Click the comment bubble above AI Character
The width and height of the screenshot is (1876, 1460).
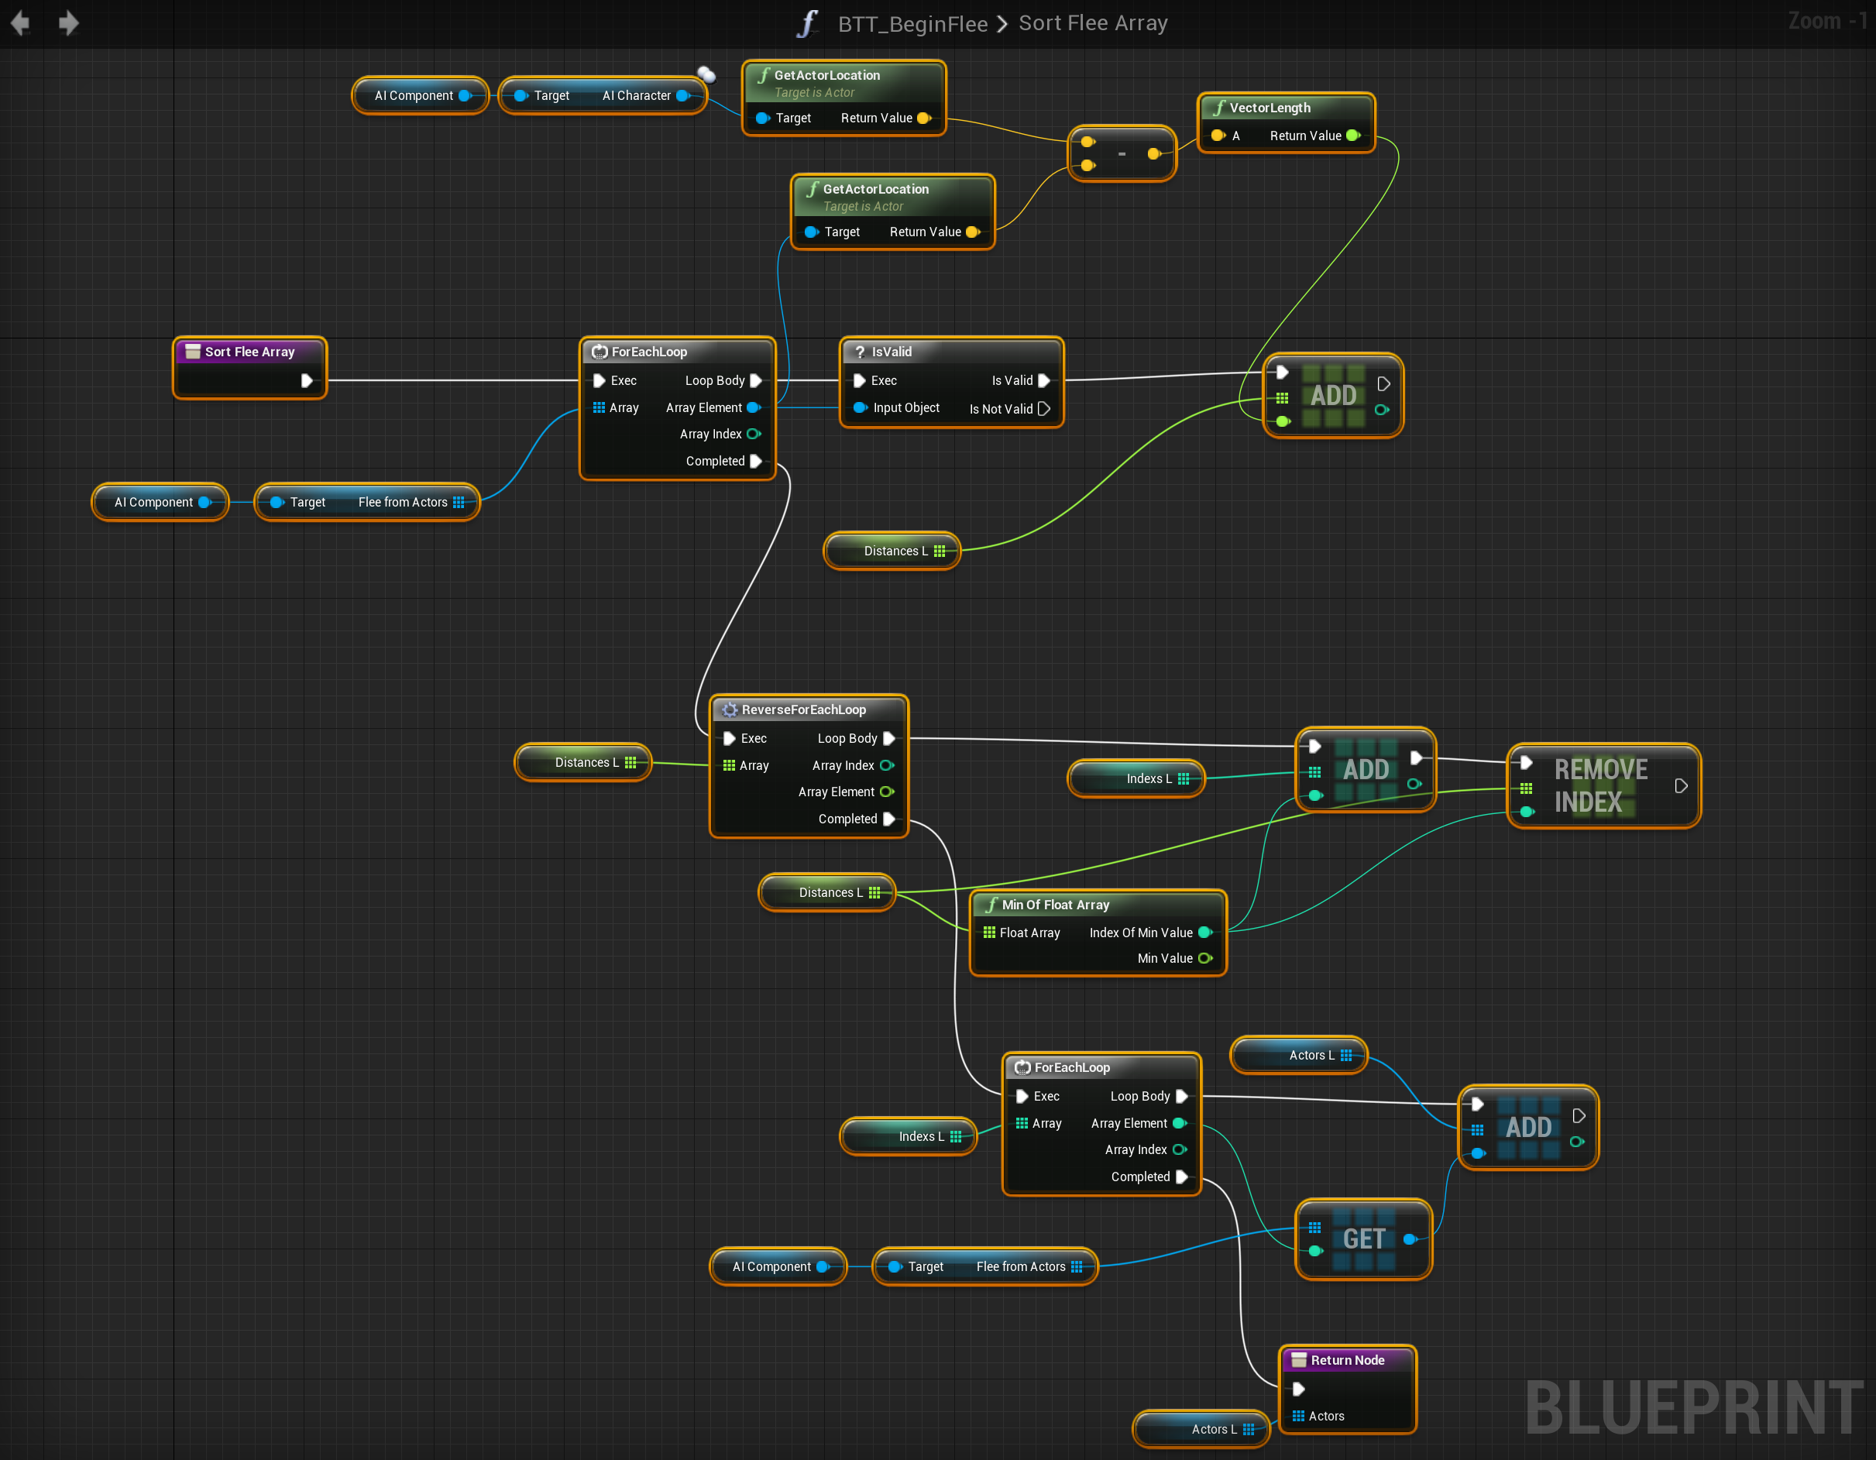coord(706,74)
